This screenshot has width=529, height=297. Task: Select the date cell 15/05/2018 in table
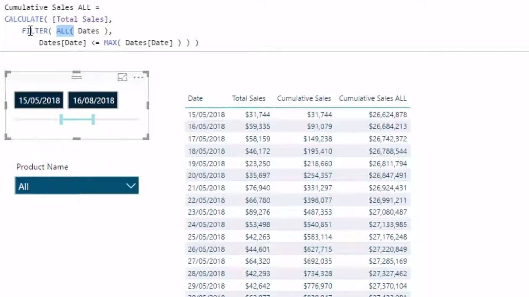(206, 114)
